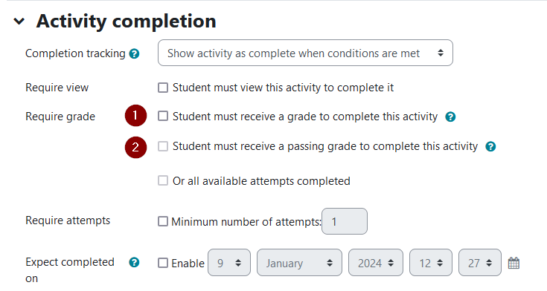
Task: Open the calendar date picker icon
Action: click(514, 263)
